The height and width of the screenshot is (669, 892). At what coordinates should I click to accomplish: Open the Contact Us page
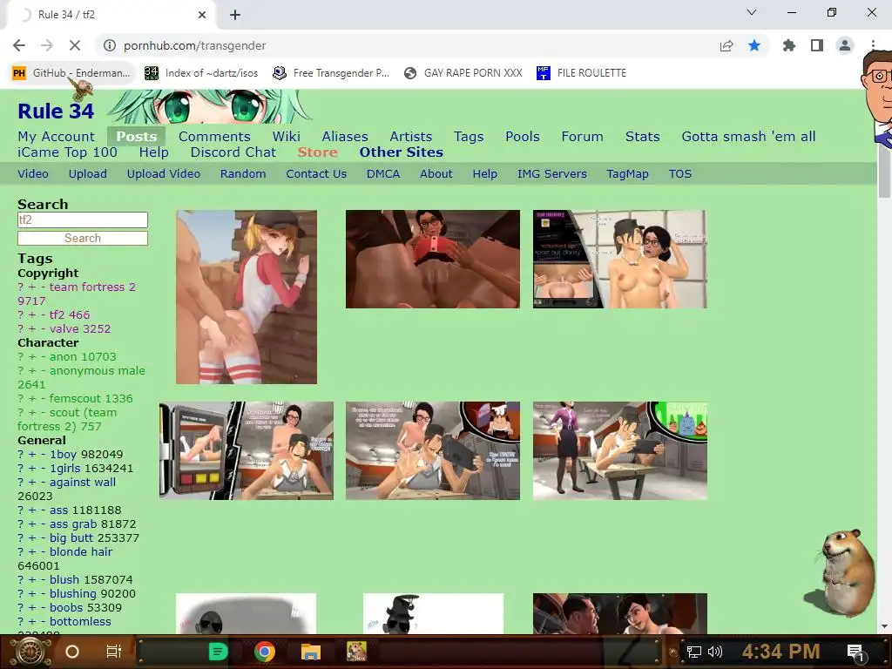tap(316, 174)
